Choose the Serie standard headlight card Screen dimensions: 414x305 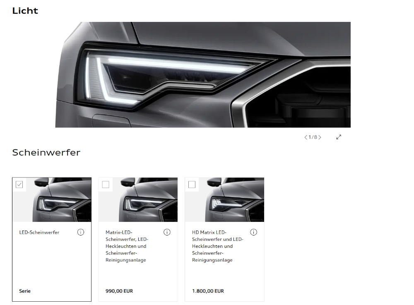coord(52,239)
